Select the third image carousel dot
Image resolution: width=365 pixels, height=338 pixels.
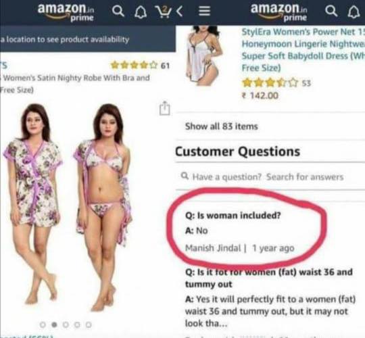tap(66, 324)
